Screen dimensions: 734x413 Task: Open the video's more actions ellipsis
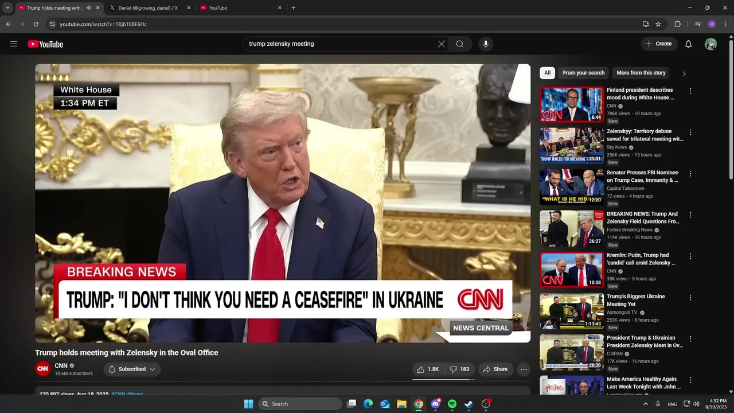click(x=524, y=369)
